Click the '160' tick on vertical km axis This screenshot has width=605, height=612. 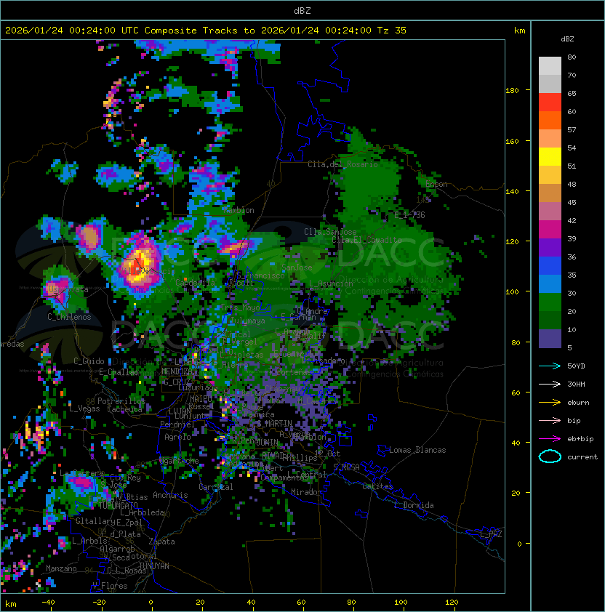click(512, 141)
